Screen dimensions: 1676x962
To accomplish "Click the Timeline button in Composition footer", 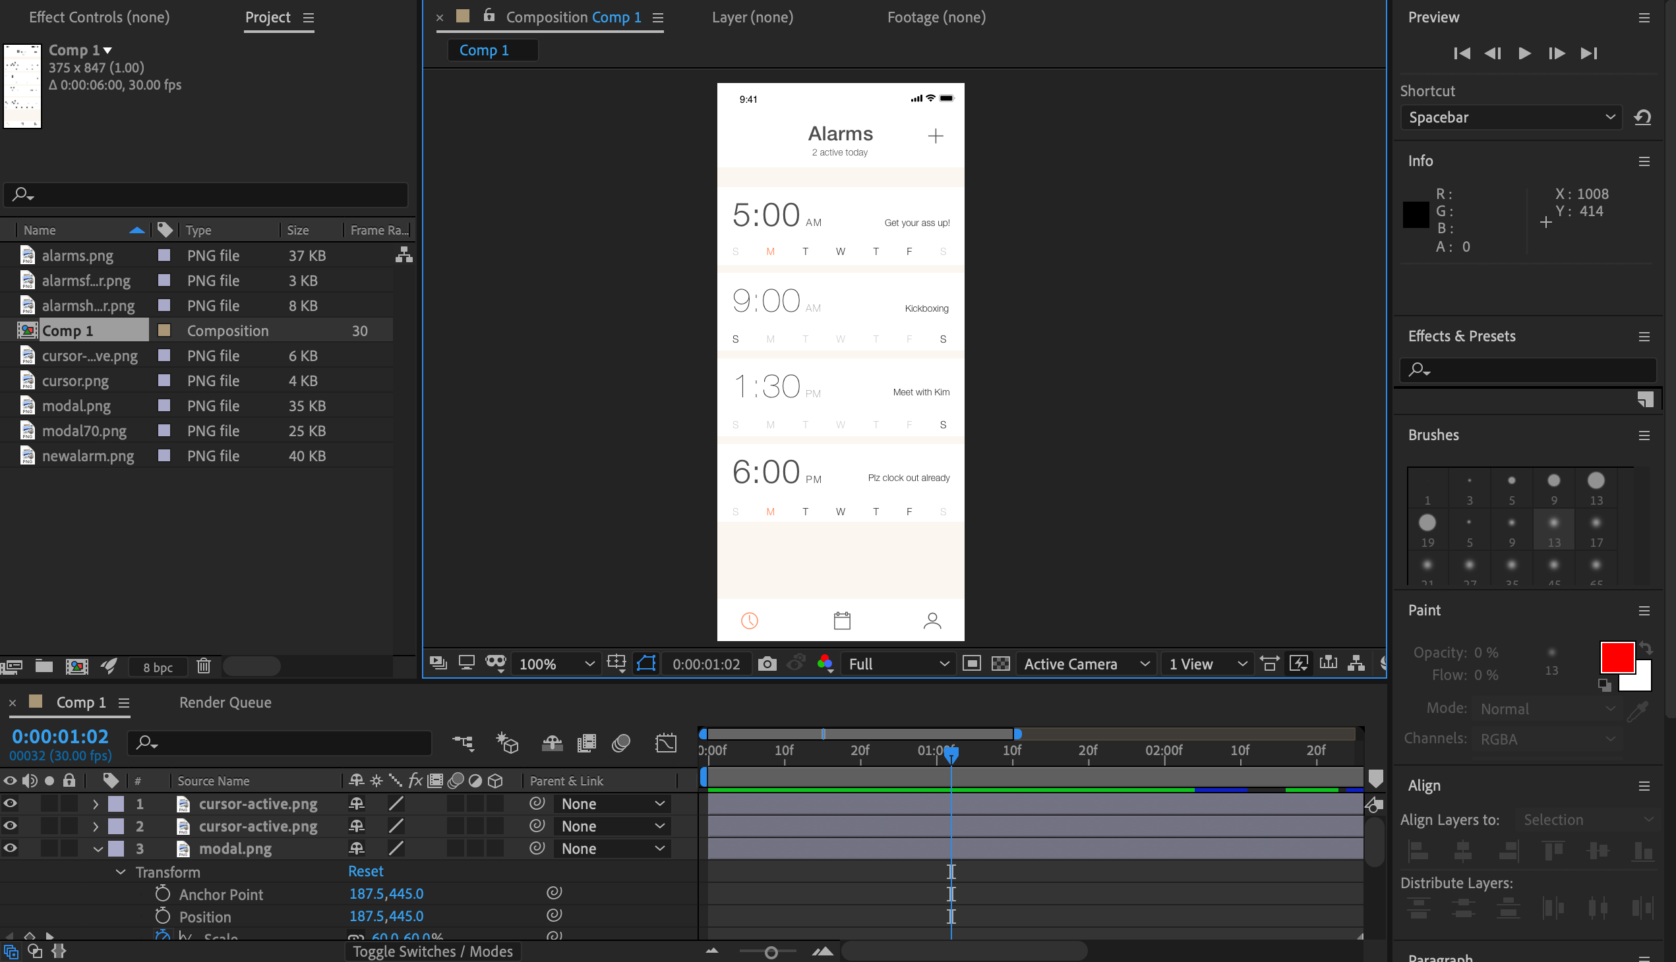I will (x=1328, y=664).
